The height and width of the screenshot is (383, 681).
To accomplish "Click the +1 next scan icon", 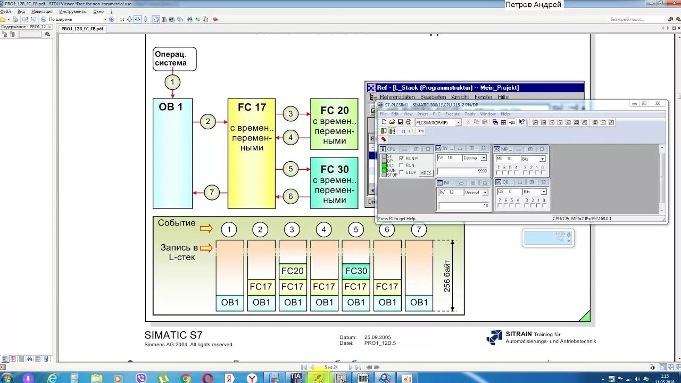I will [411, 131].
